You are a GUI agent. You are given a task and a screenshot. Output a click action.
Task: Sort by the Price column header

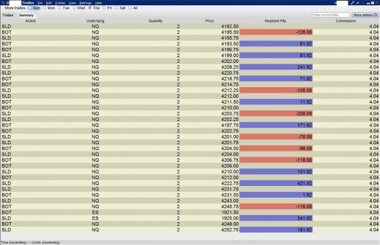210,21
